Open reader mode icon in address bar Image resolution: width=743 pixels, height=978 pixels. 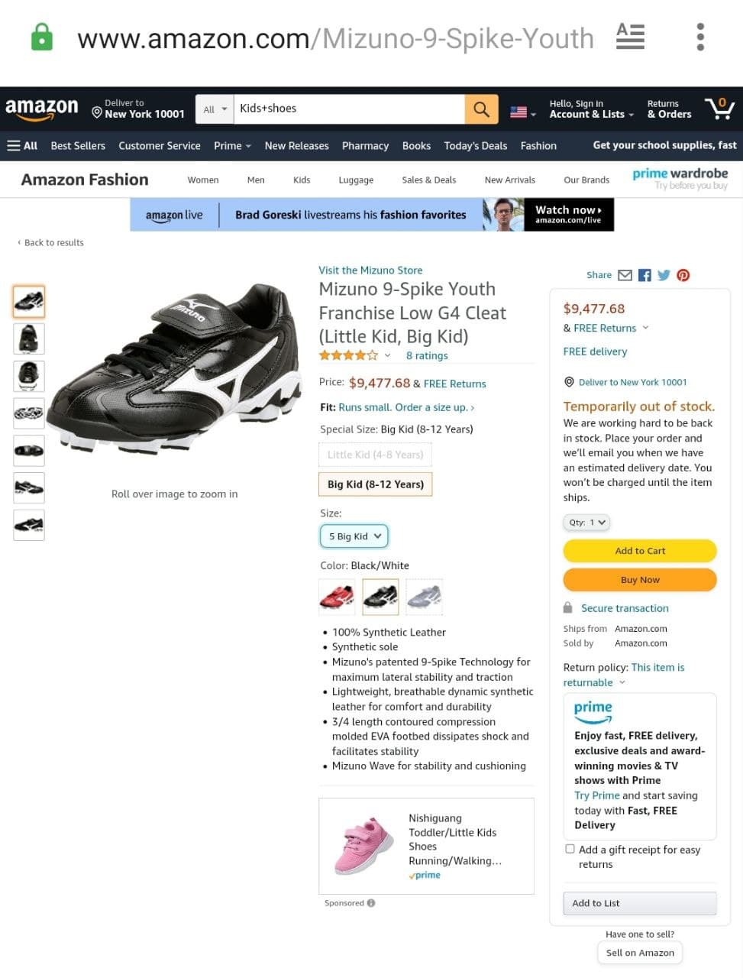tap(630, 37)
